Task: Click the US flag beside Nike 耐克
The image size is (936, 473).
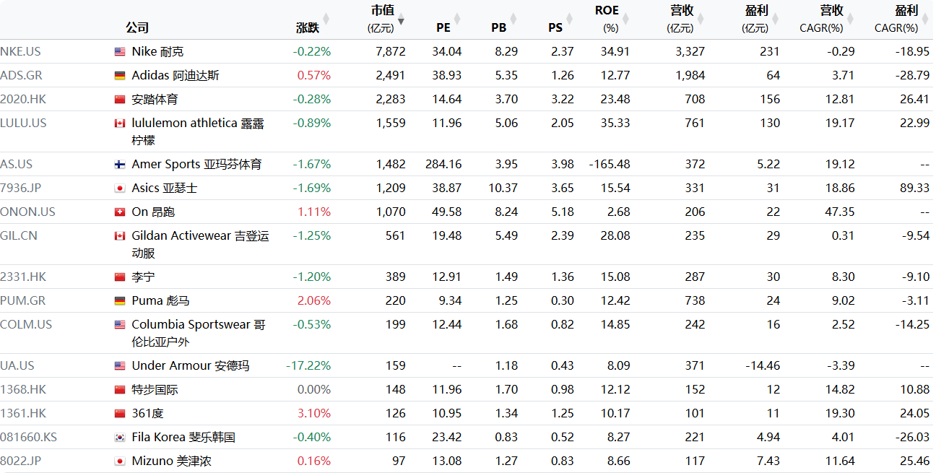Action: [120, 52]
